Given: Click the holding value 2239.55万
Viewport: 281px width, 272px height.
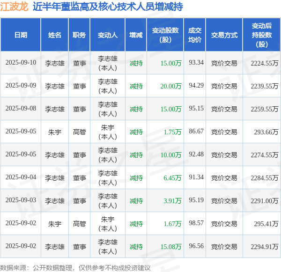Looking at the screenshot, I should pos(264,86).
